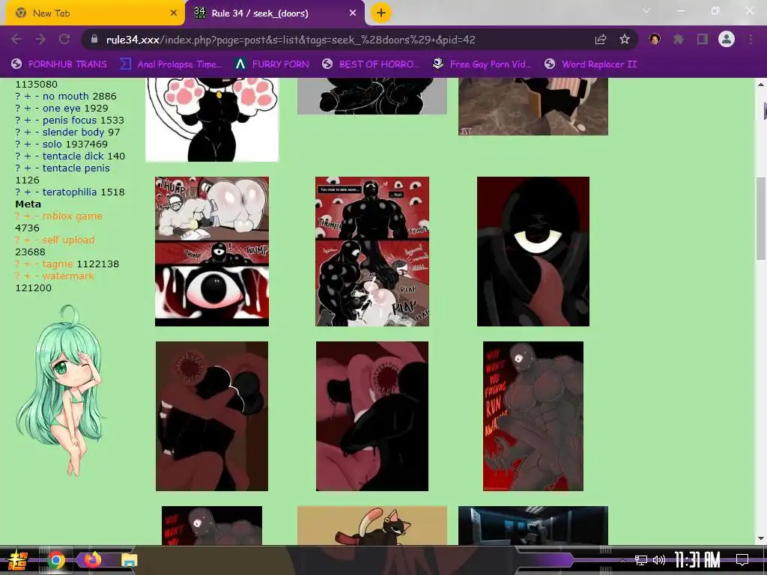Open the '?' wiki link beside 'tagme'
Viewport: 767px width, 575px height.
pyautogui.click(x=18, y=264)
